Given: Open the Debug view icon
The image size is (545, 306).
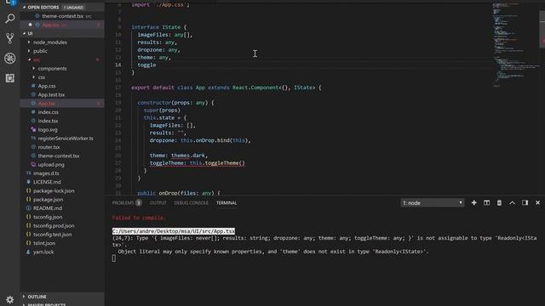Looking at the screenshot, I should (9, 58).
